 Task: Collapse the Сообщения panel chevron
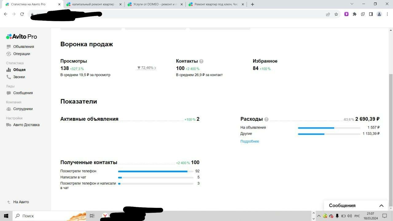(381, 206)
